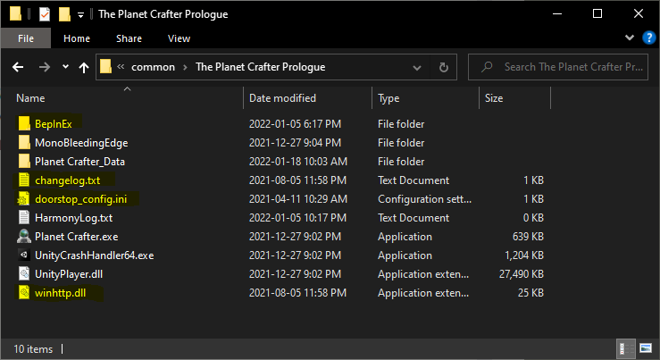660x360 pixels.
Task: Open the File menu
Action: (26, 38)
